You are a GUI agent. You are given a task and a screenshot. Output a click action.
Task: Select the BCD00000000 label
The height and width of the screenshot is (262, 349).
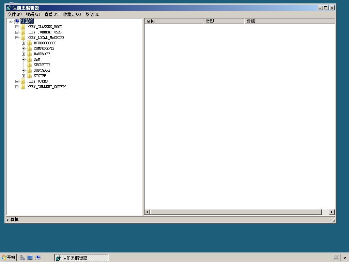tap(45, 43)
